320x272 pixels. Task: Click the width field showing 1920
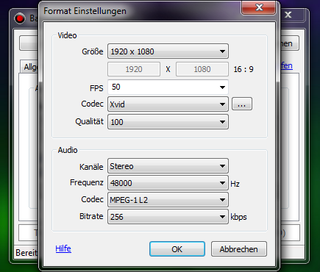click(x=134, y=69)
